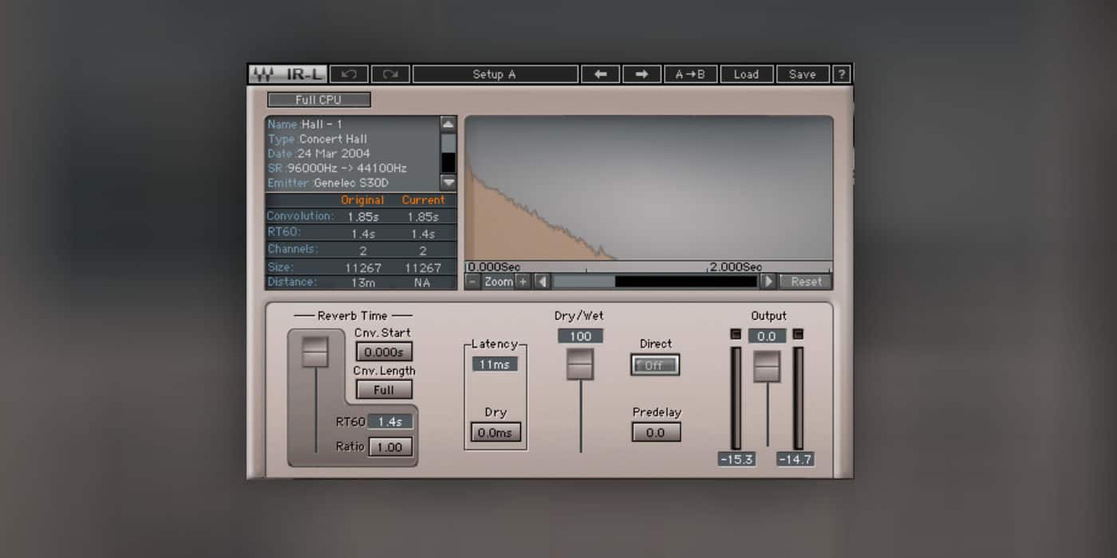Click the Waves IR-L logo
The image size is (1117, 558).
(287, 74)
